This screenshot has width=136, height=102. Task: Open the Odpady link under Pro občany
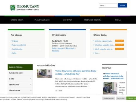point(15,41)
